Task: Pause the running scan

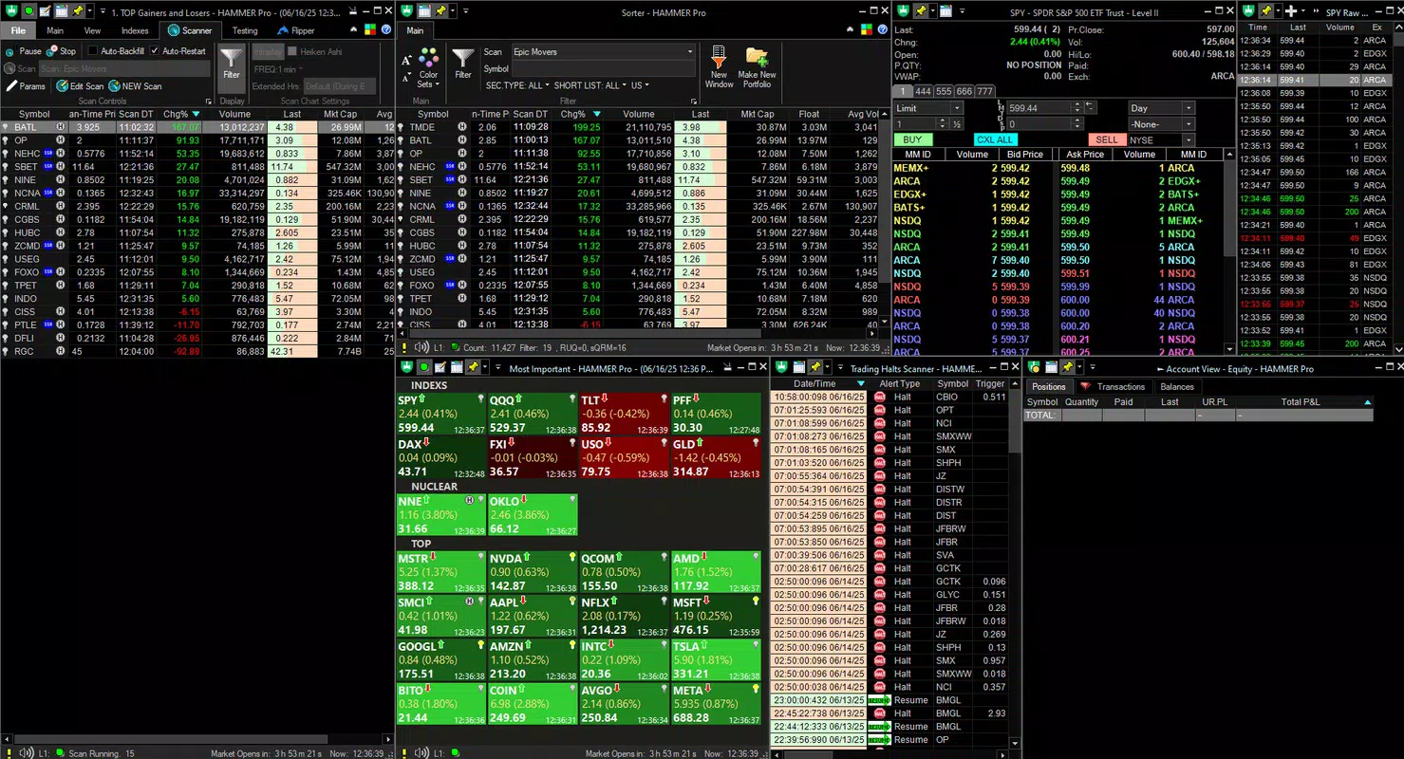Action: point(24,51)
